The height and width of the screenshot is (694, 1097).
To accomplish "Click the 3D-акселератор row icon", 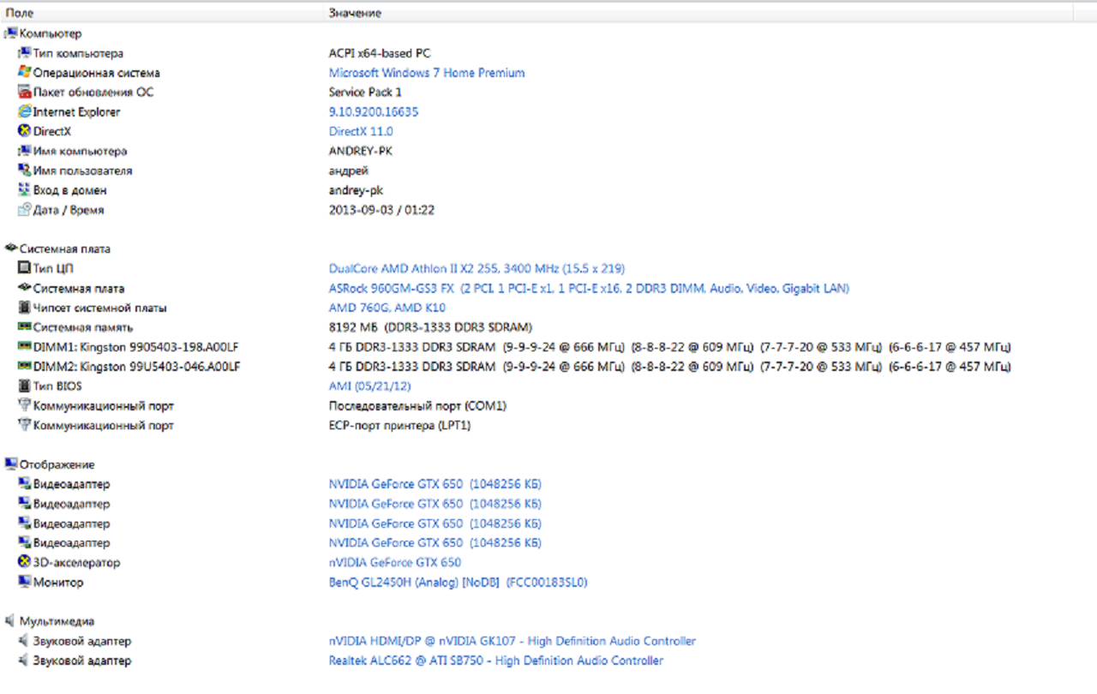I will tap(24, 562).
